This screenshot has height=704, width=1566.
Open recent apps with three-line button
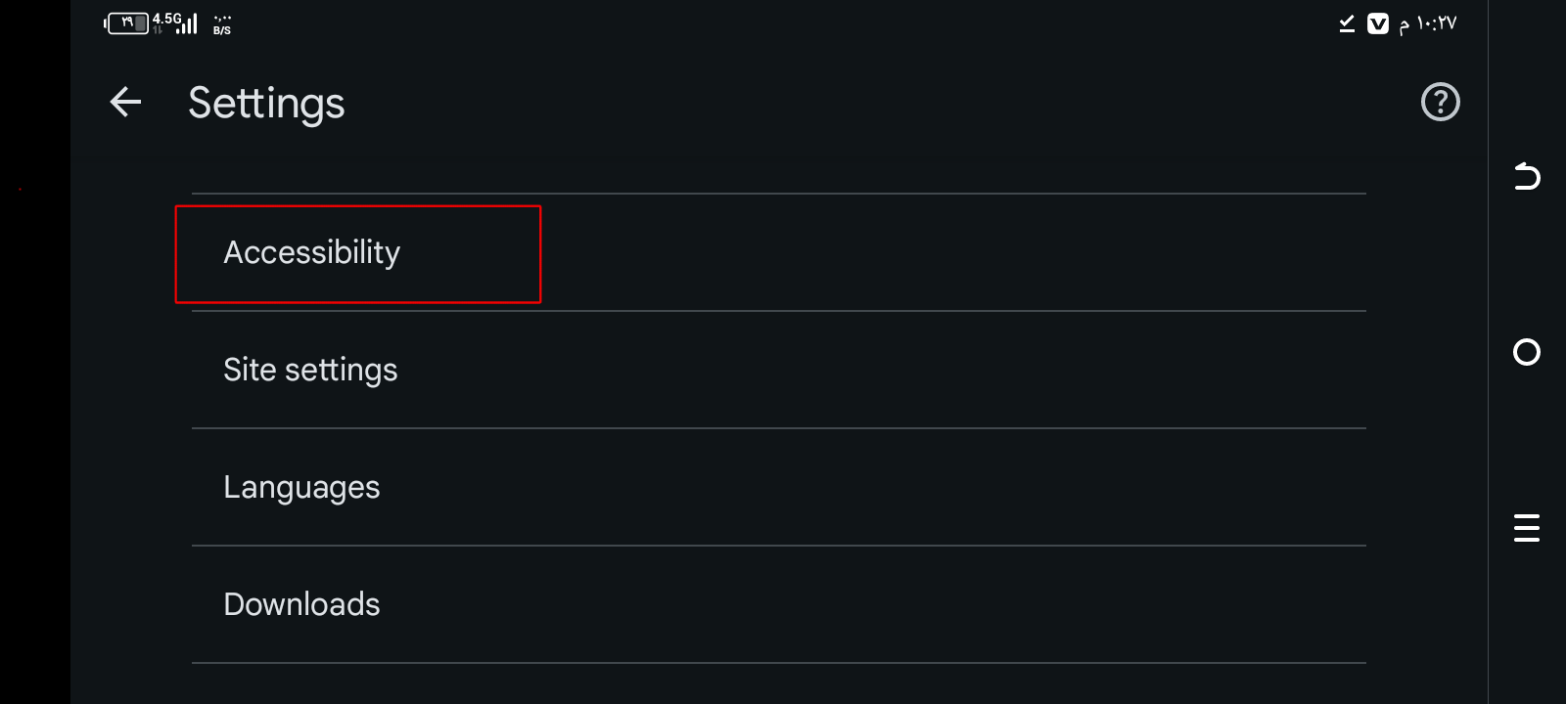point(1526,528)
